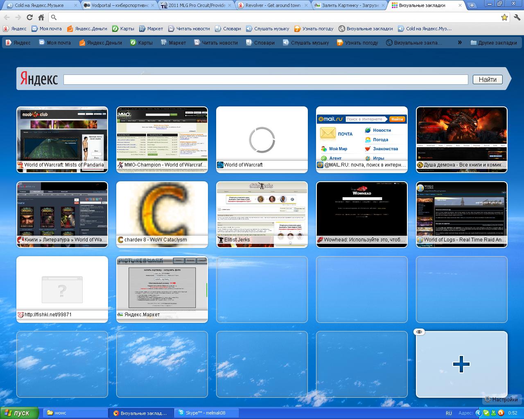
Task: Open Слушать музыку on the dark blue bar
Action: (306, 43)
